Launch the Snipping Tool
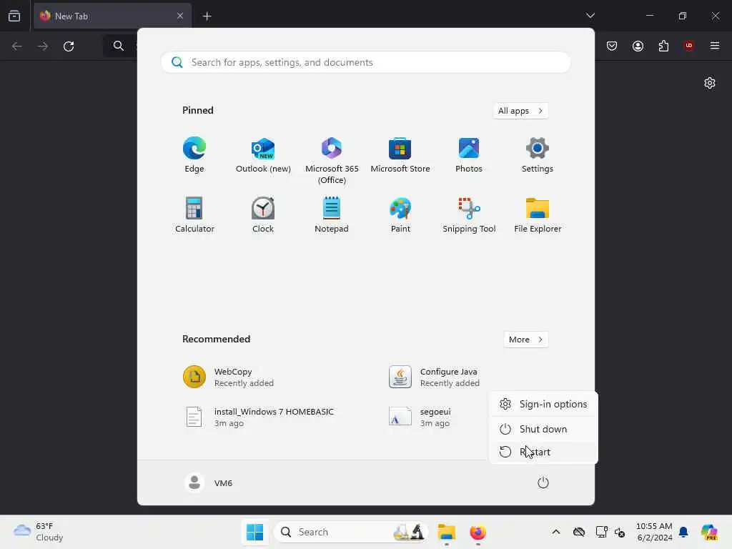732x549 pixels. pos(469,215)
